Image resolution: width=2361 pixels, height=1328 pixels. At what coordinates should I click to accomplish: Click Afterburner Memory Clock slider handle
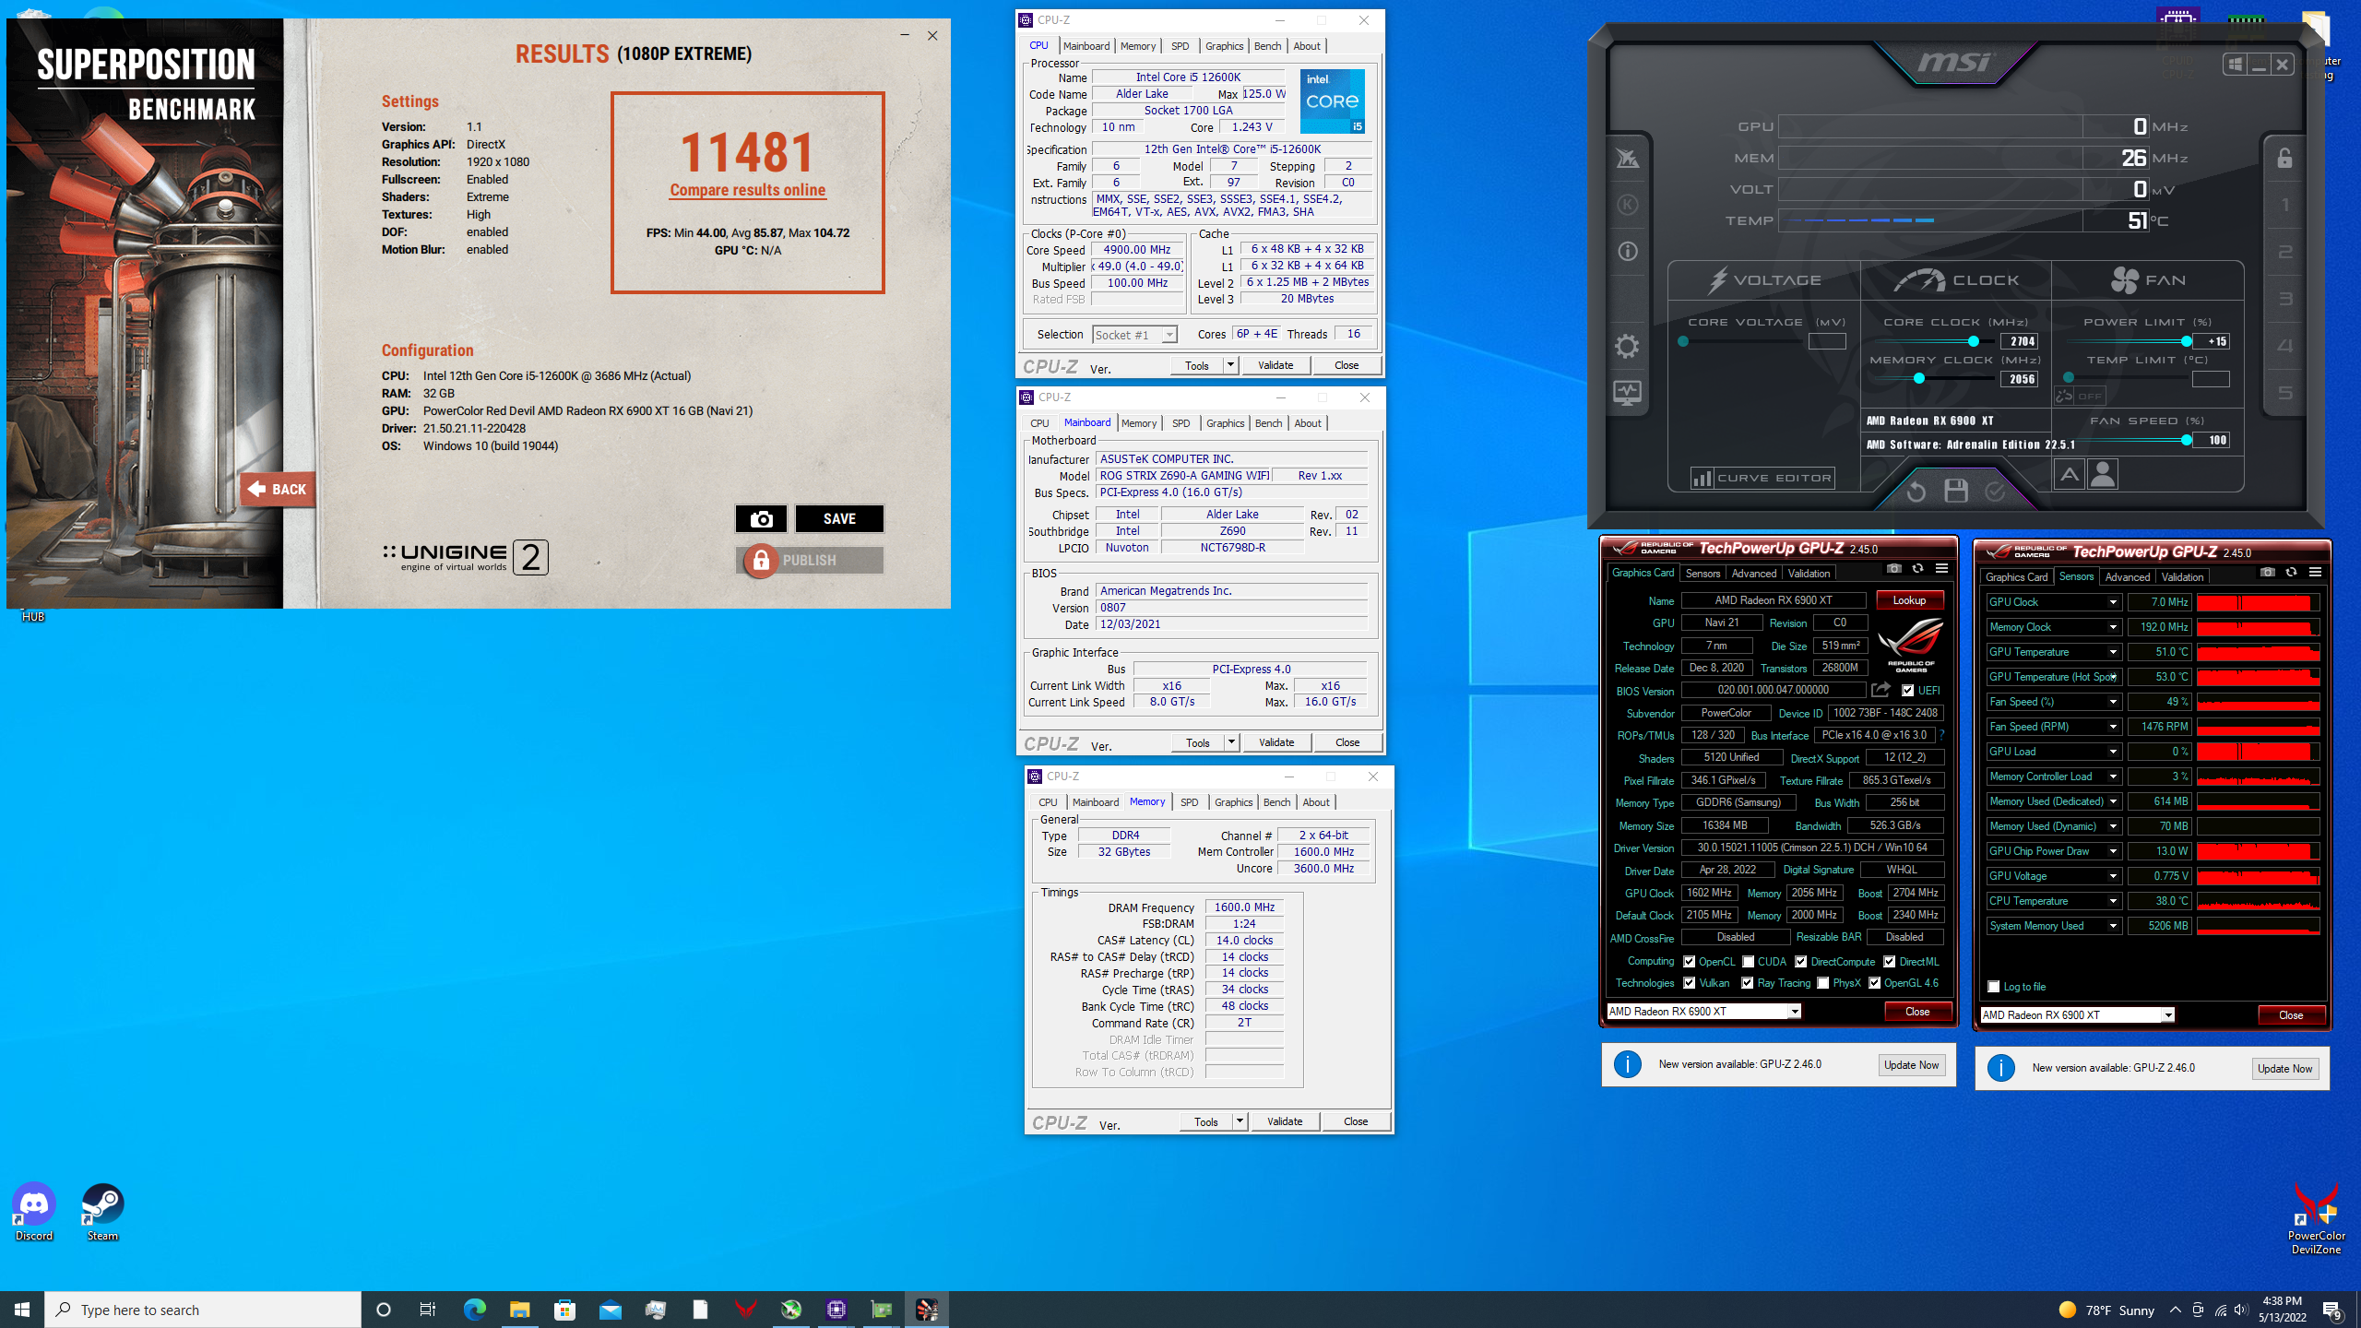click(1919, 378)
